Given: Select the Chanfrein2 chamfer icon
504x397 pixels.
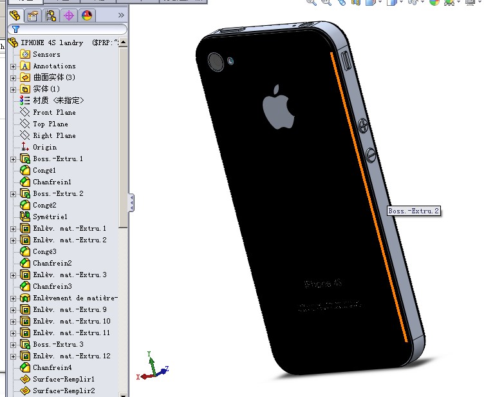Looking at the screenshot, I should pos(25,263).
